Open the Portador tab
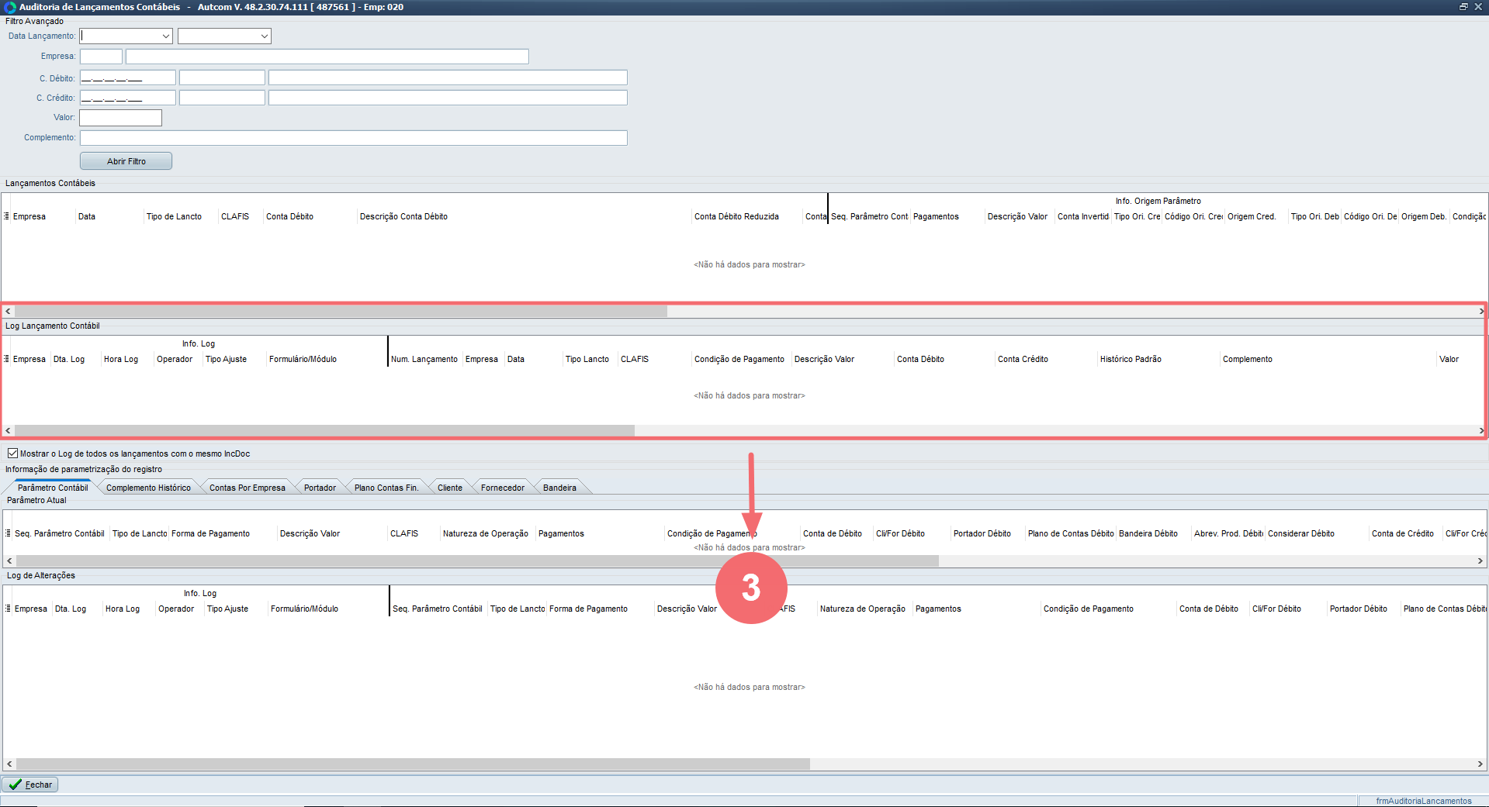Screen dimensions: 1489x807 320,488
